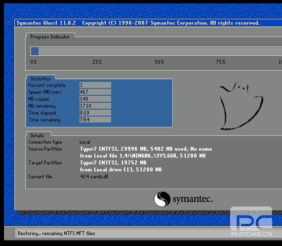Click the MB copied label
The image size is (282, 246).
tap(39, 99)
